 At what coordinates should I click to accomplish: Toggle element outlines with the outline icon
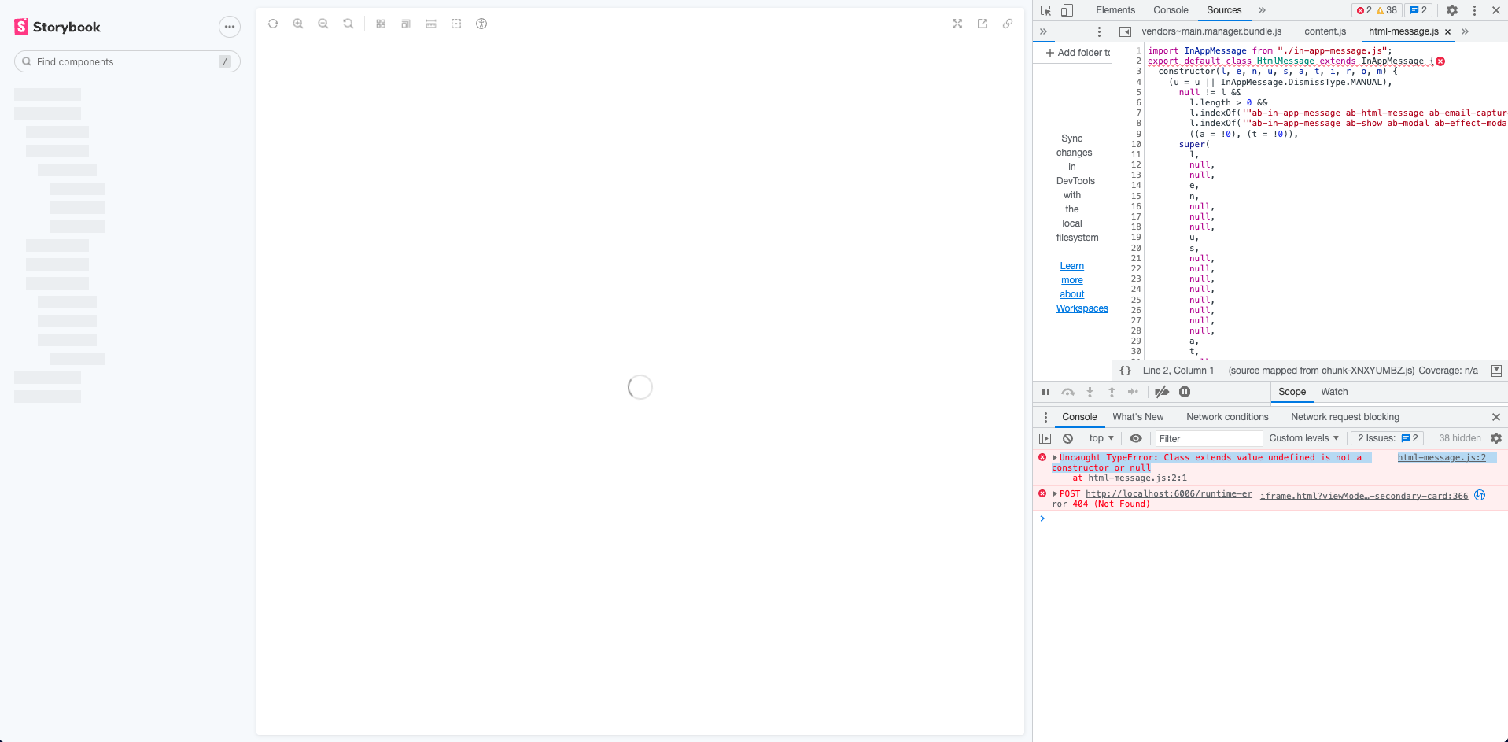click(456, 24)
